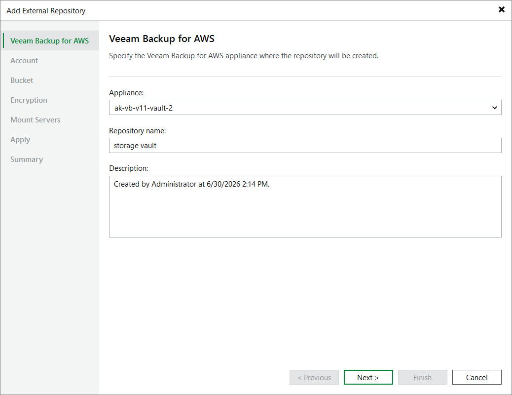The image size is (512, 395).
Task: Go to the Veeam Backup for AWS step
Action: pos(50,41)
